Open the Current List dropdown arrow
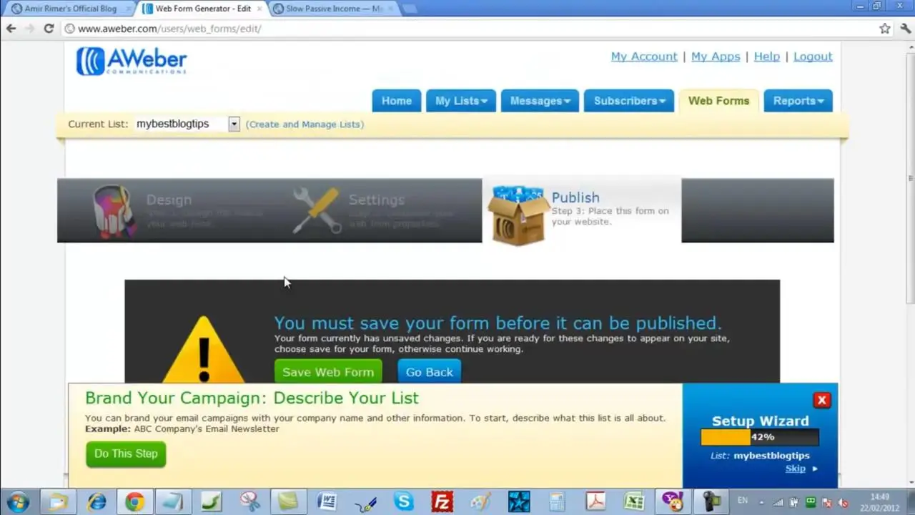Image resolution: width=915 pixels, height=515 pixels. (234, 124)
